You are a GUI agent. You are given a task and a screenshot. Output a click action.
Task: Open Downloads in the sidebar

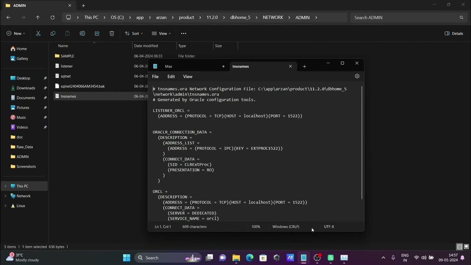(x=26, y=88)
